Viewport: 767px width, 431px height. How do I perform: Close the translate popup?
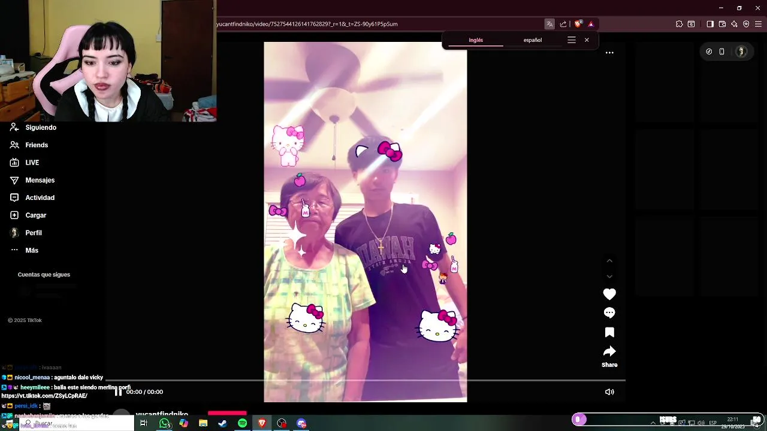tap(587, 40)
